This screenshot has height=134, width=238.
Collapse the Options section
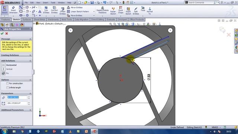tap(30, 80)
